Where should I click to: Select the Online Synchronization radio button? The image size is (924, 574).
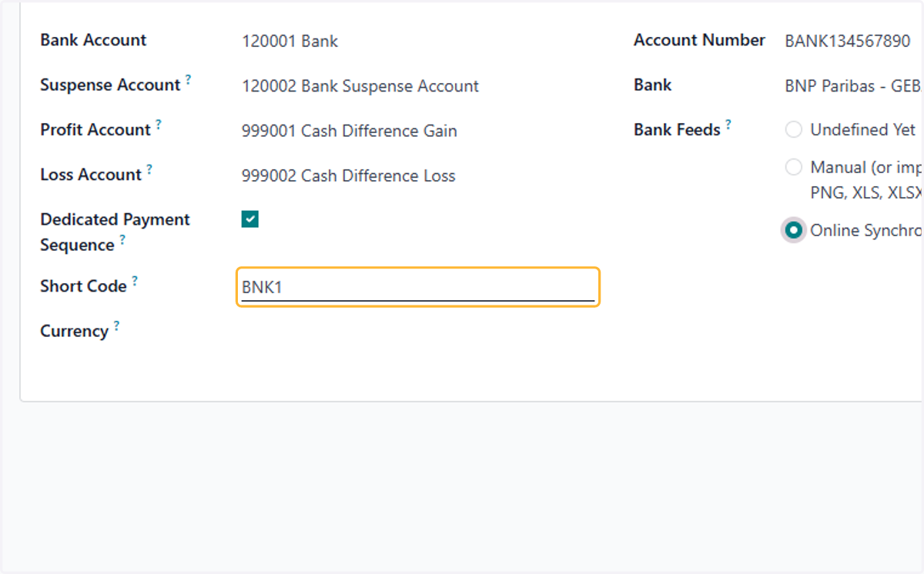click(x=794, y=230)
